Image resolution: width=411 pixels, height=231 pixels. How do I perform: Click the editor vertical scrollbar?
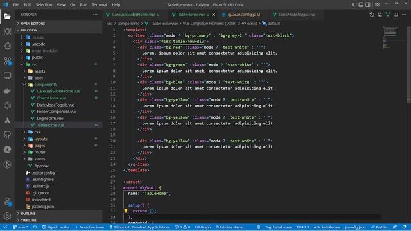(x=408, y=64)
